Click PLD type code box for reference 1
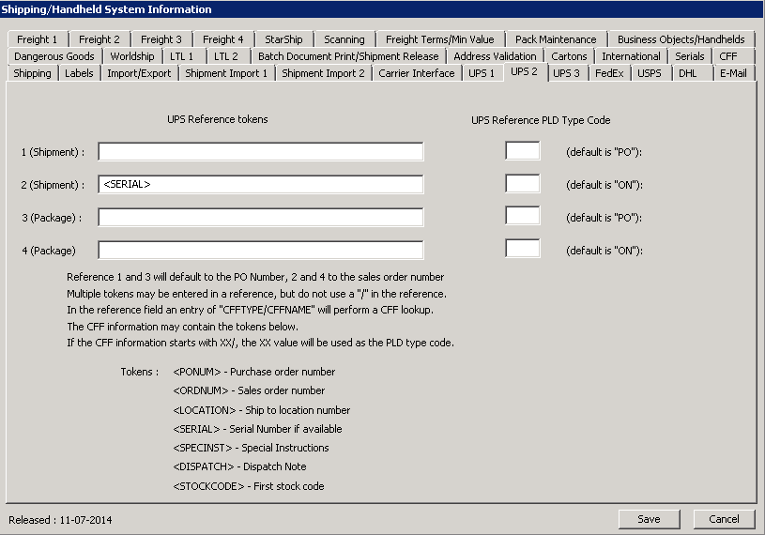 coord(522,151)
